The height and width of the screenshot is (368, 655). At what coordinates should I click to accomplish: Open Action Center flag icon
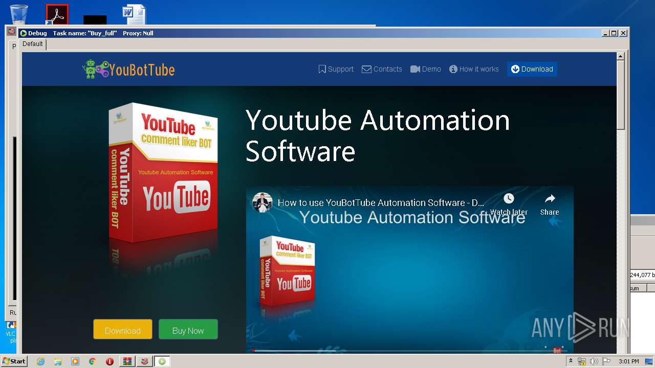[x=605, y=361]
